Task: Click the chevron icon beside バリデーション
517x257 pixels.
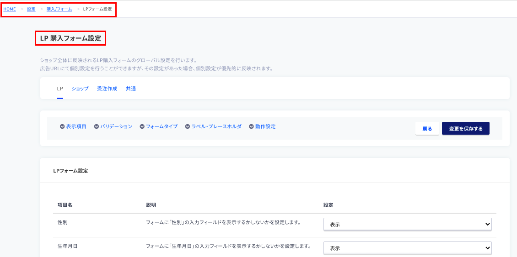Action: point(96,127)
